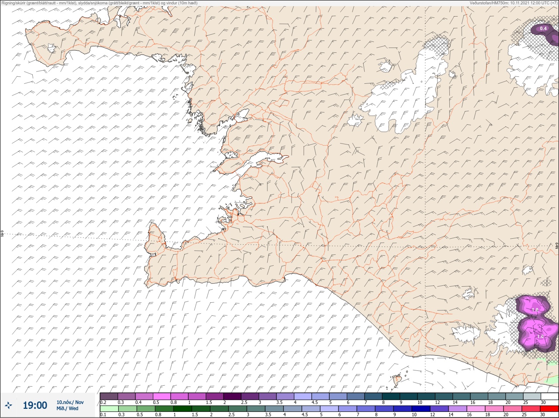Click the 12 label under the upper legend
This screenshot has height=418, width=559.
(x=437, y=402)
